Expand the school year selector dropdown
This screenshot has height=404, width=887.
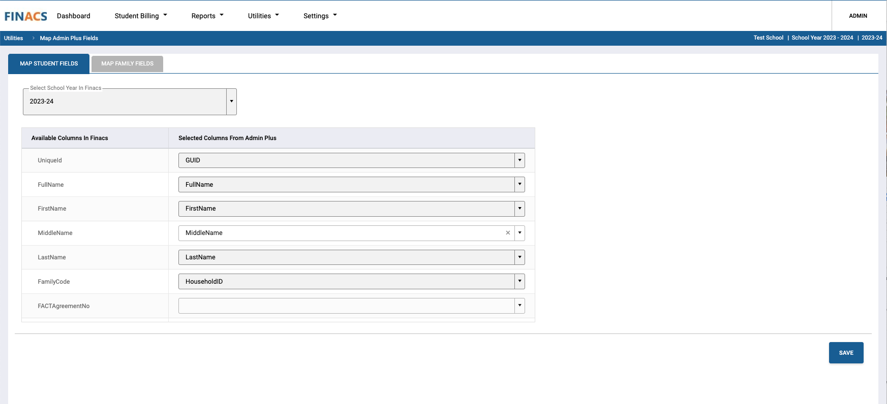point(231,102)
